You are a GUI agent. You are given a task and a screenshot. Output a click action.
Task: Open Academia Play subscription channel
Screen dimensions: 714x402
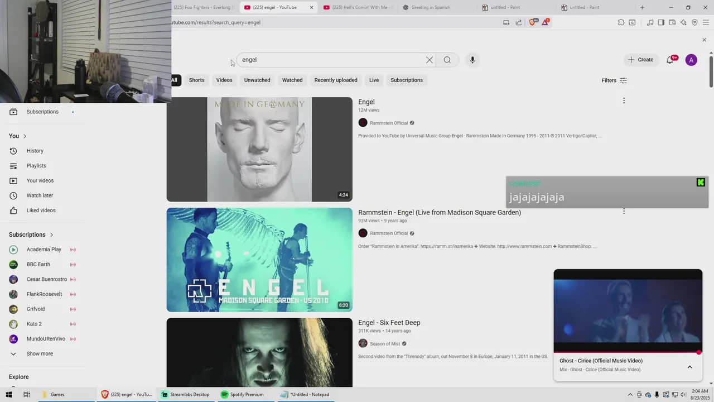coord(42,250)
